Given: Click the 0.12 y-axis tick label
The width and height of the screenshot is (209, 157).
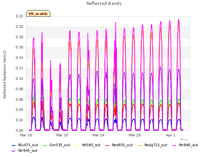Looking at the screenshot, I should coord(19,68).
